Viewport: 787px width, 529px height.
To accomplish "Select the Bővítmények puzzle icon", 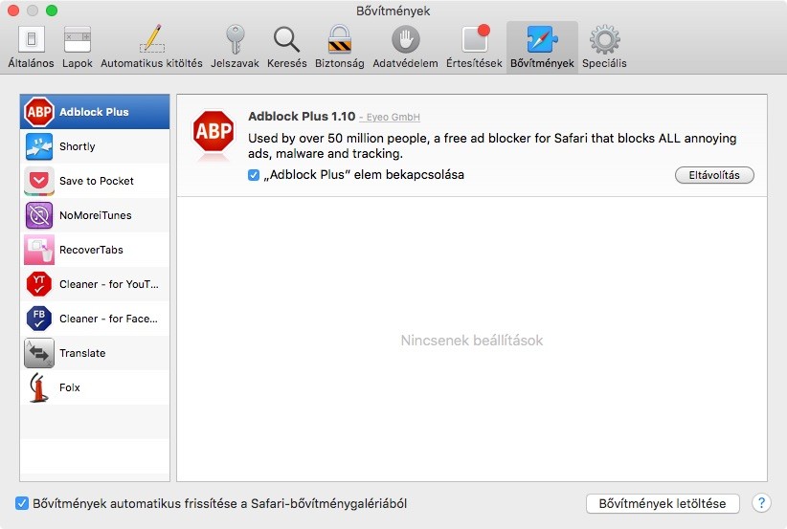I will click(x=542, y=39).
